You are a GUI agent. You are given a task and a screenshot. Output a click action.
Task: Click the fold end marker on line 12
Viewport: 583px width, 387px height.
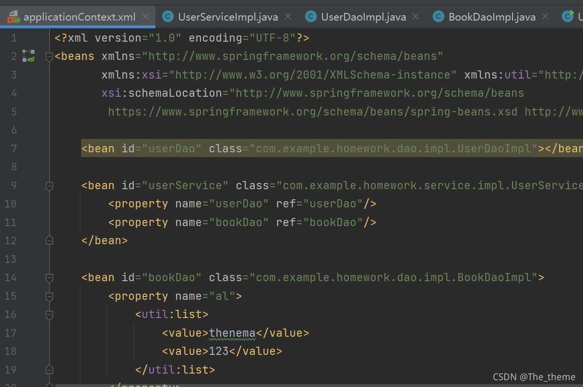click(49, 240)
